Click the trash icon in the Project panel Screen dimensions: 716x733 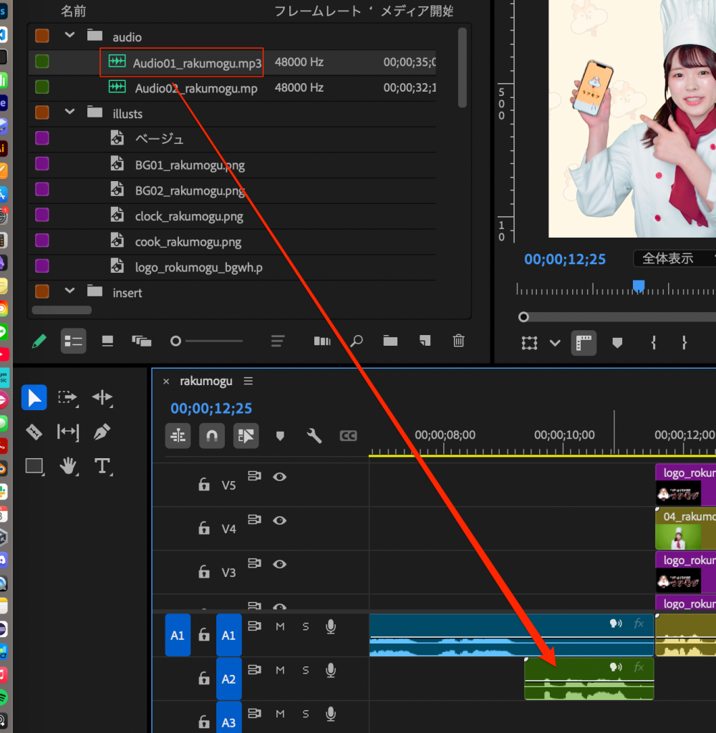pyautogui.click(x=459, y=341)
